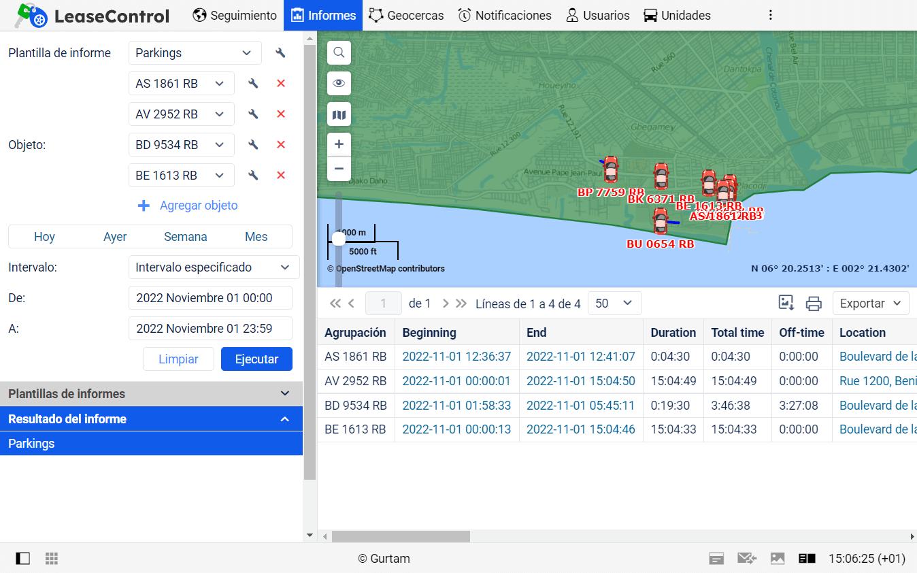Go to previous results page
Image resolution: width=917 pixels, height=573 pixels.
(351, 304)
